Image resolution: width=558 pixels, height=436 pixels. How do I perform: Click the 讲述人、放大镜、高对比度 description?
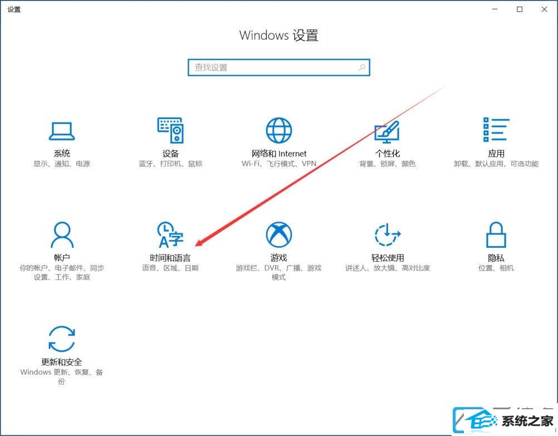tap(387, 268)
